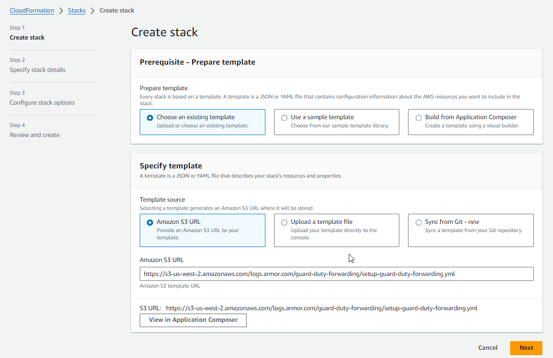Click the orange Next button
Screen dimensions: 553x358
(x=526, y=348)
